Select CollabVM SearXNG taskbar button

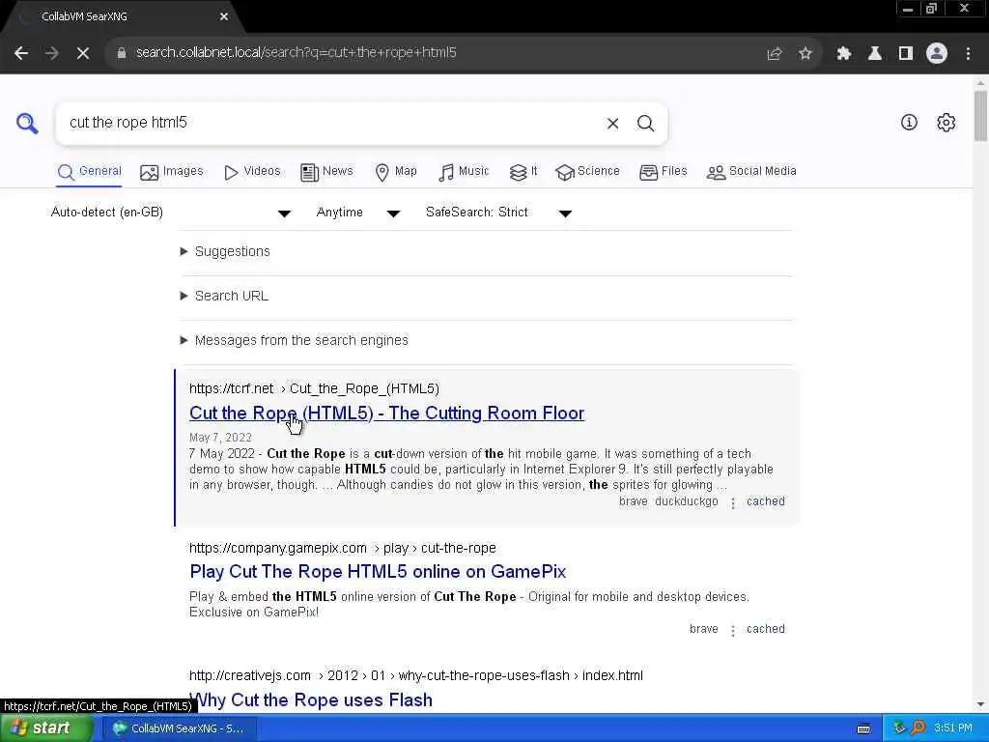click(x=179, y=728)
